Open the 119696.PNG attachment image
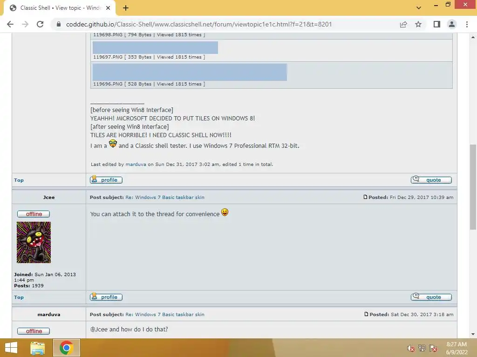Viewport: 477px width, 357px height. click(x=190, y=72)
